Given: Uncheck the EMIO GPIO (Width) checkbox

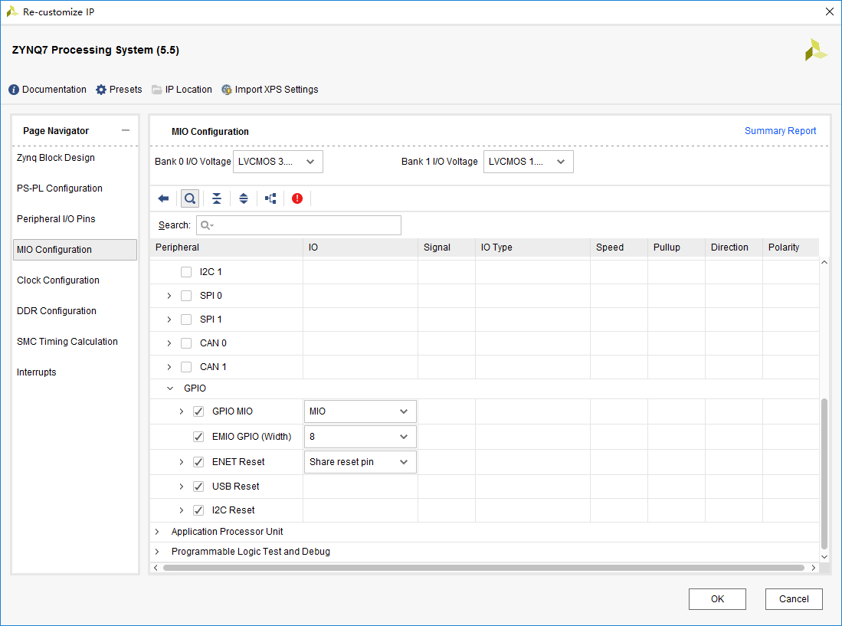Looking at the screenshot, I should point(198,437).
